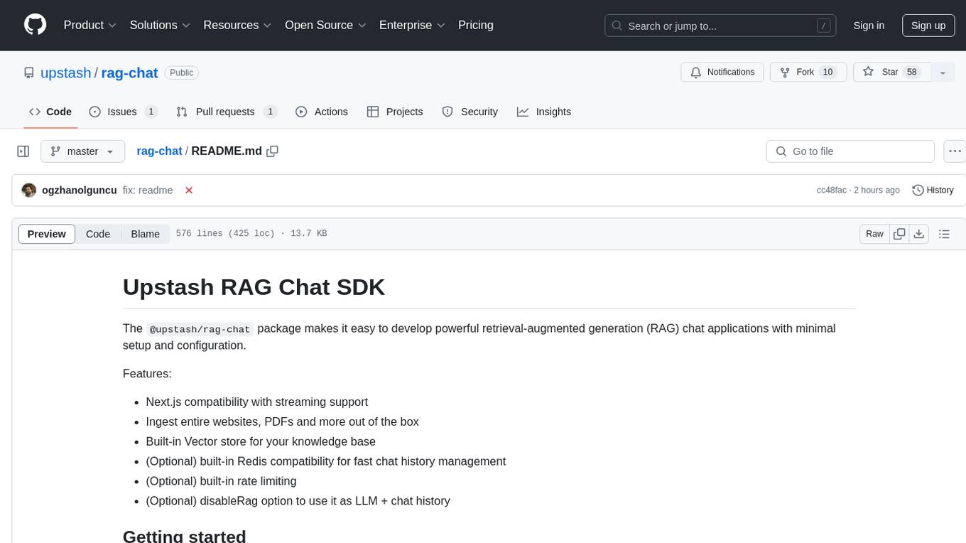The height and width of the screenshot is (543, 966).
Task: Open the 'fix: readme' commit message
Action: tap(148, 190)
